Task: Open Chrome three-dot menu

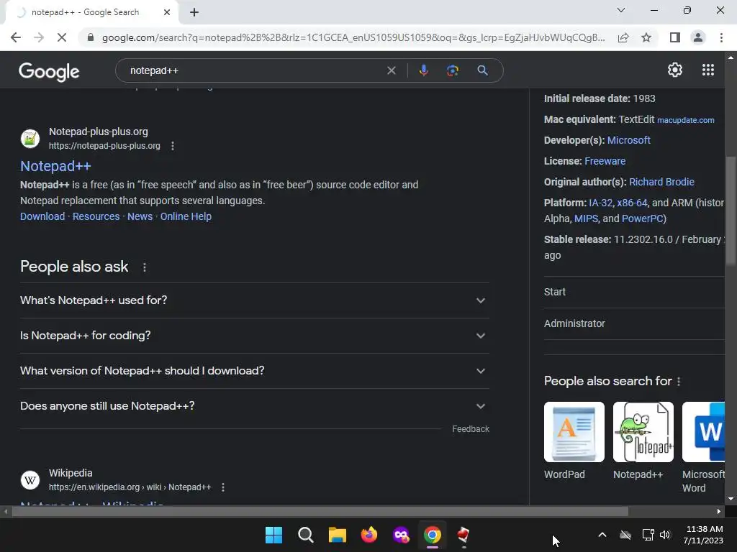Action: point(721,37)
